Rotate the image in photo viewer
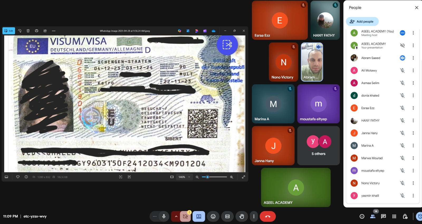422x224 pixels. [20, 31]
